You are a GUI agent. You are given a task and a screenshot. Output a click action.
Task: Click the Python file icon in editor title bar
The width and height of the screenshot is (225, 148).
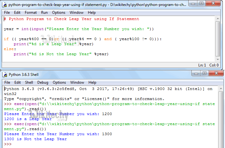pos(4,5)
